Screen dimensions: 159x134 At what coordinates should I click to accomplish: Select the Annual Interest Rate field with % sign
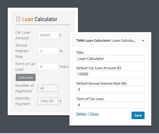48,51
